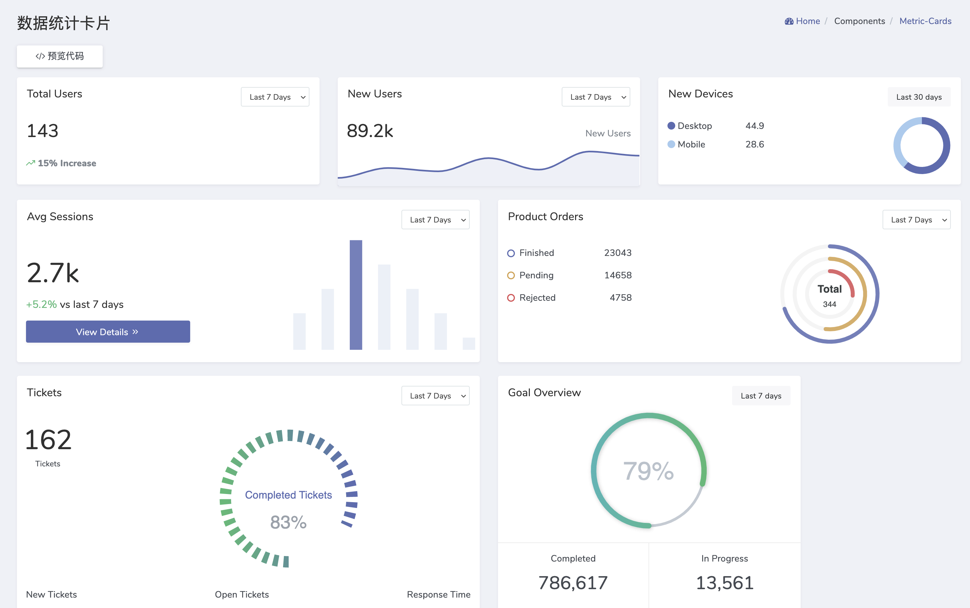This screenshot has width=970, height=608.
Task: Click the Response Time label
Action: click(438, 594)
